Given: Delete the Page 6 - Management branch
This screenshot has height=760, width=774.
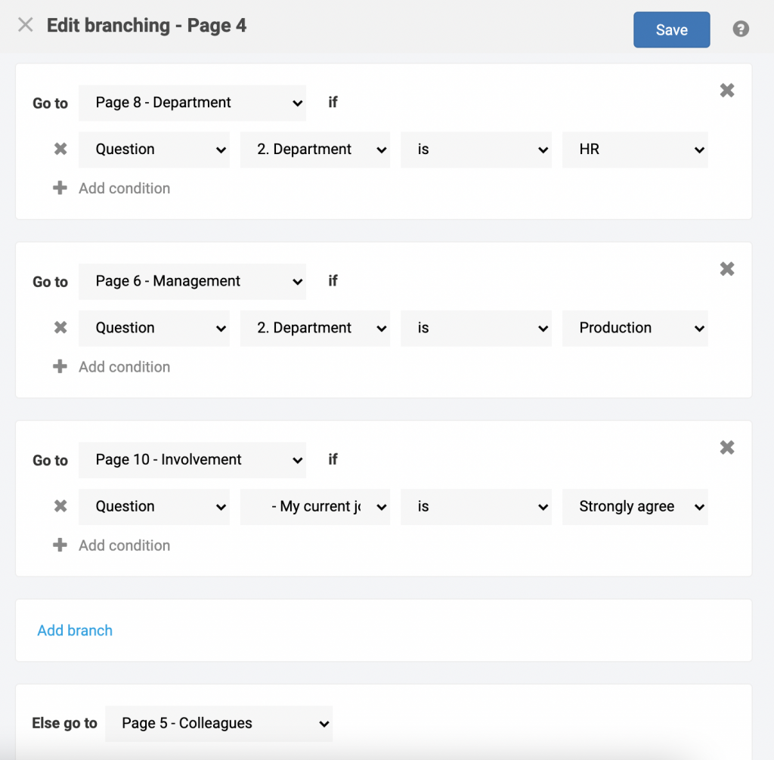Looking at the screenshot, I should point(726,269).
